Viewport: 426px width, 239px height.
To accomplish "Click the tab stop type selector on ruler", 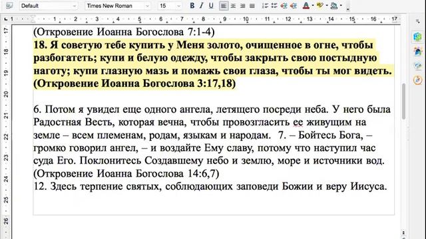I will [x=6, y=19].
